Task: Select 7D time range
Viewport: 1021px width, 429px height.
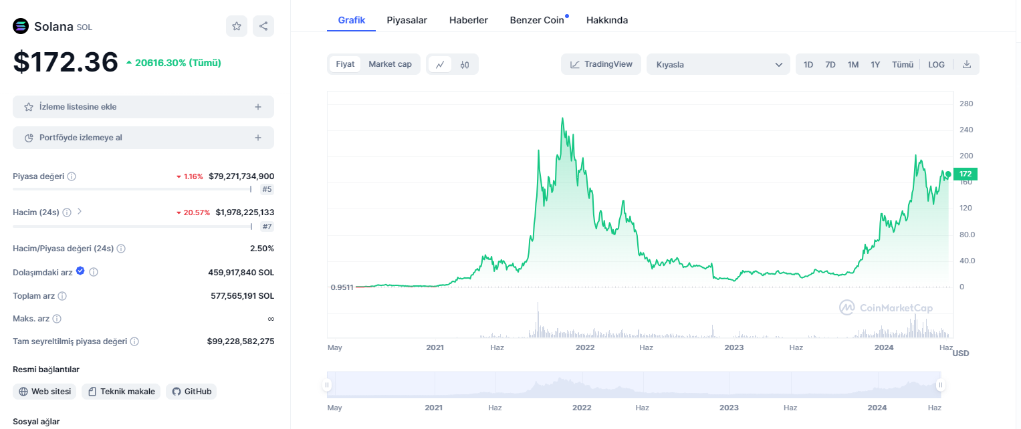Action: [x=830, y=65]
